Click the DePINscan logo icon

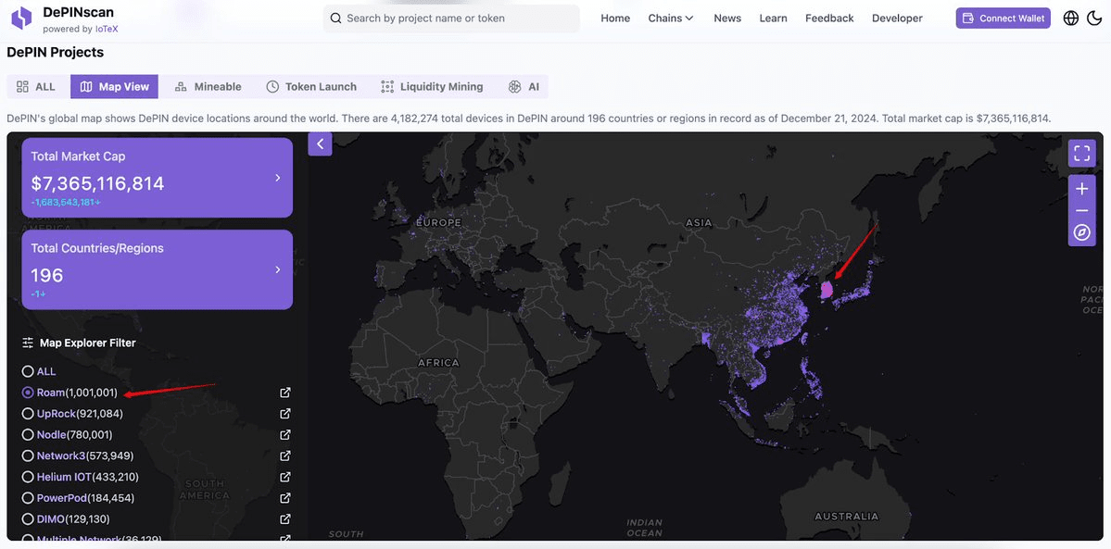coord(21,18)
